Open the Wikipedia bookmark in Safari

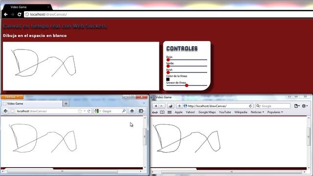pos(241,112)
